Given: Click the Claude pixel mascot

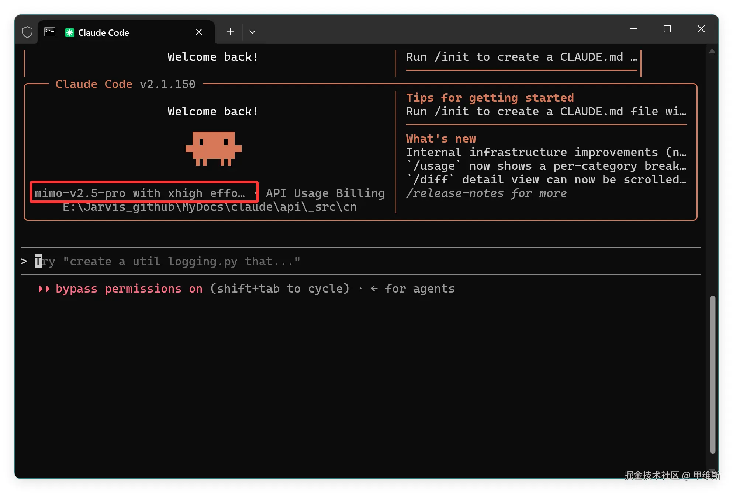Looking at the screenshot, I should point(214,148).
